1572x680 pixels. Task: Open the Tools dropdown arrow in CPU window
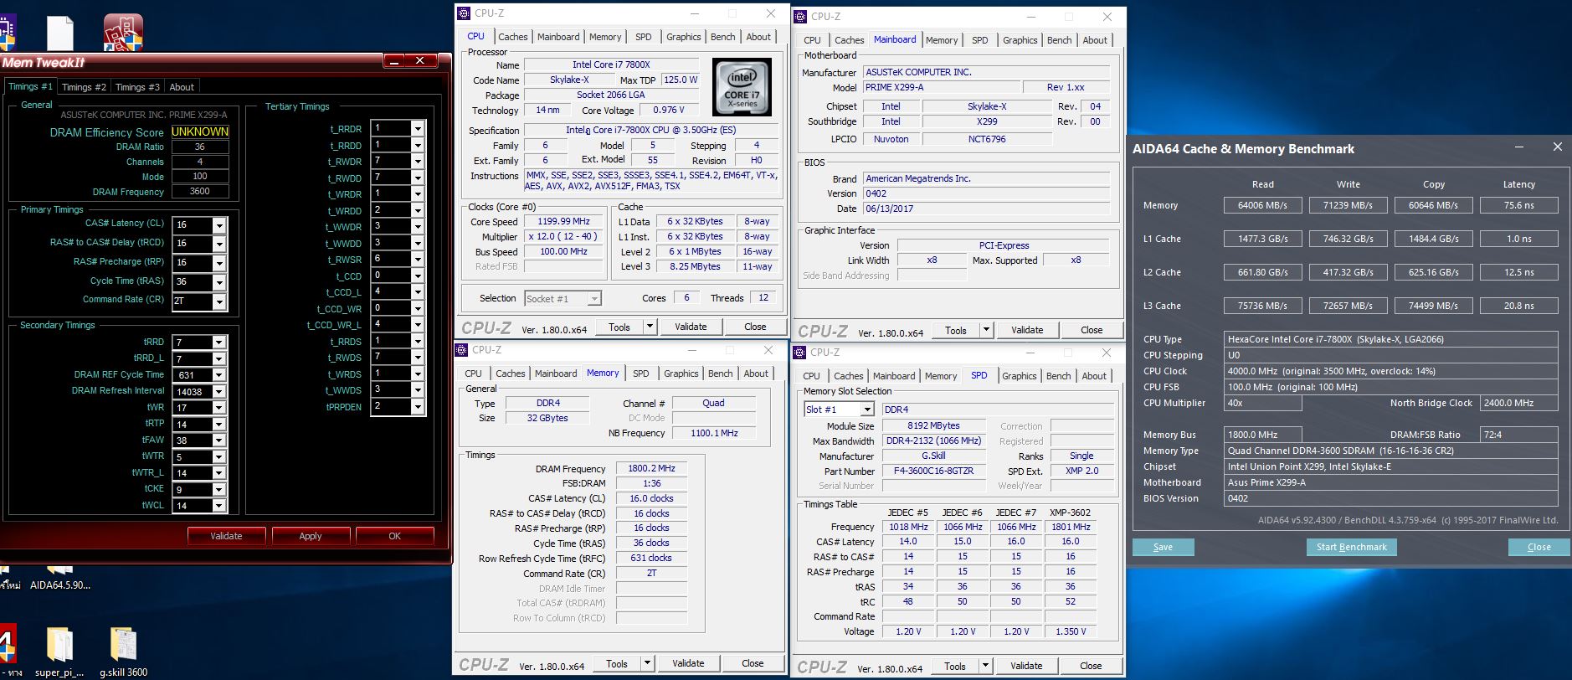[x=650, y=327]
